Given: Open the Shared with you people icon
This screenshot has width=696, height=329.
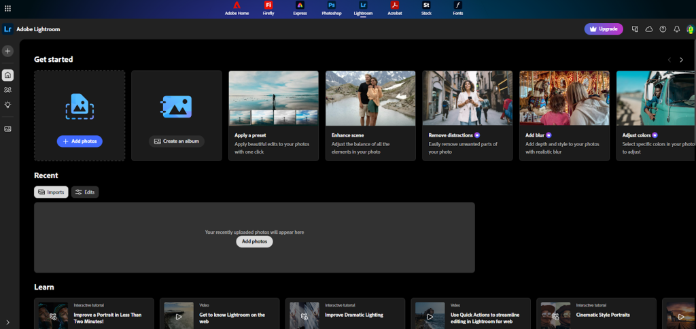Looking at the screenshot, I should tap(7, 90).
